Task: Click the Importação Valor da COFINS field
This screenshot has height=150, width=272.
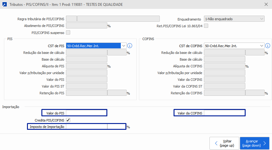Action: pyautogui.click(x=224, y=113)
